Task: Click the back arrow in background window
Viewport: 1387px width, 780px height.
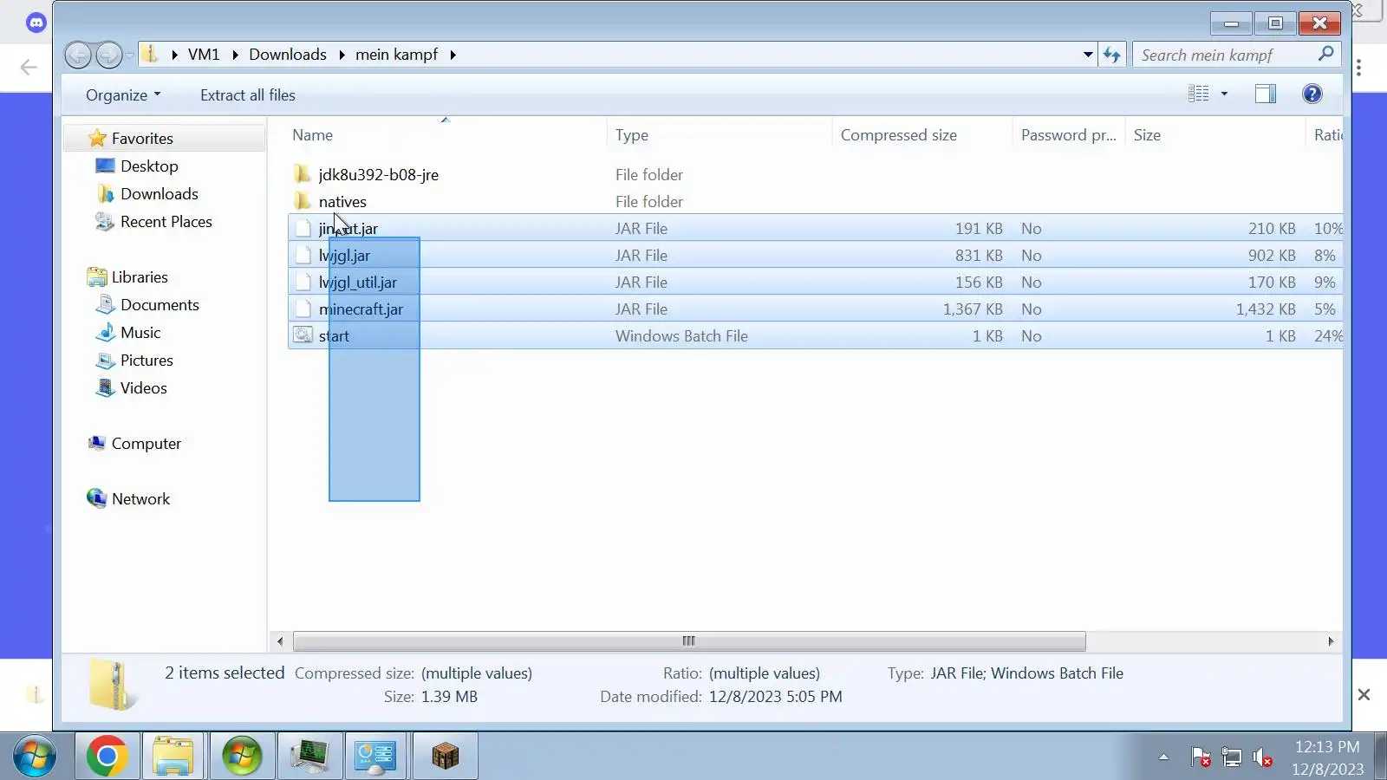Action: [x=29, y=67]
